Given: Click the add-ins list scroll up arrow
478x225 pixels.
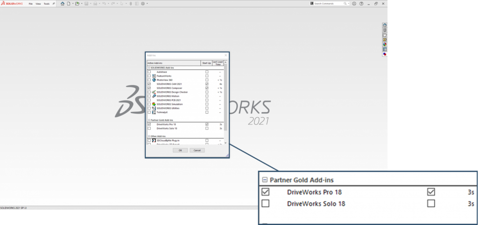Looking at the screenshot, I should [x=225, y=62].
